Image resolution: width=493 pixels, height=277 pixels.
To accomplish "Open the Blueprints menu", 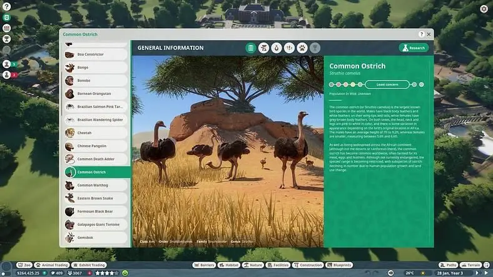I will pos(339,265).
